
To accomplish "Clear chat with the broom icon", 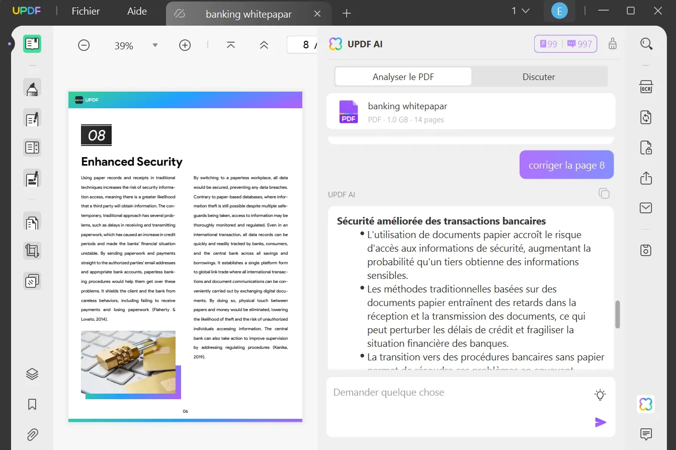I will [612, 44].
